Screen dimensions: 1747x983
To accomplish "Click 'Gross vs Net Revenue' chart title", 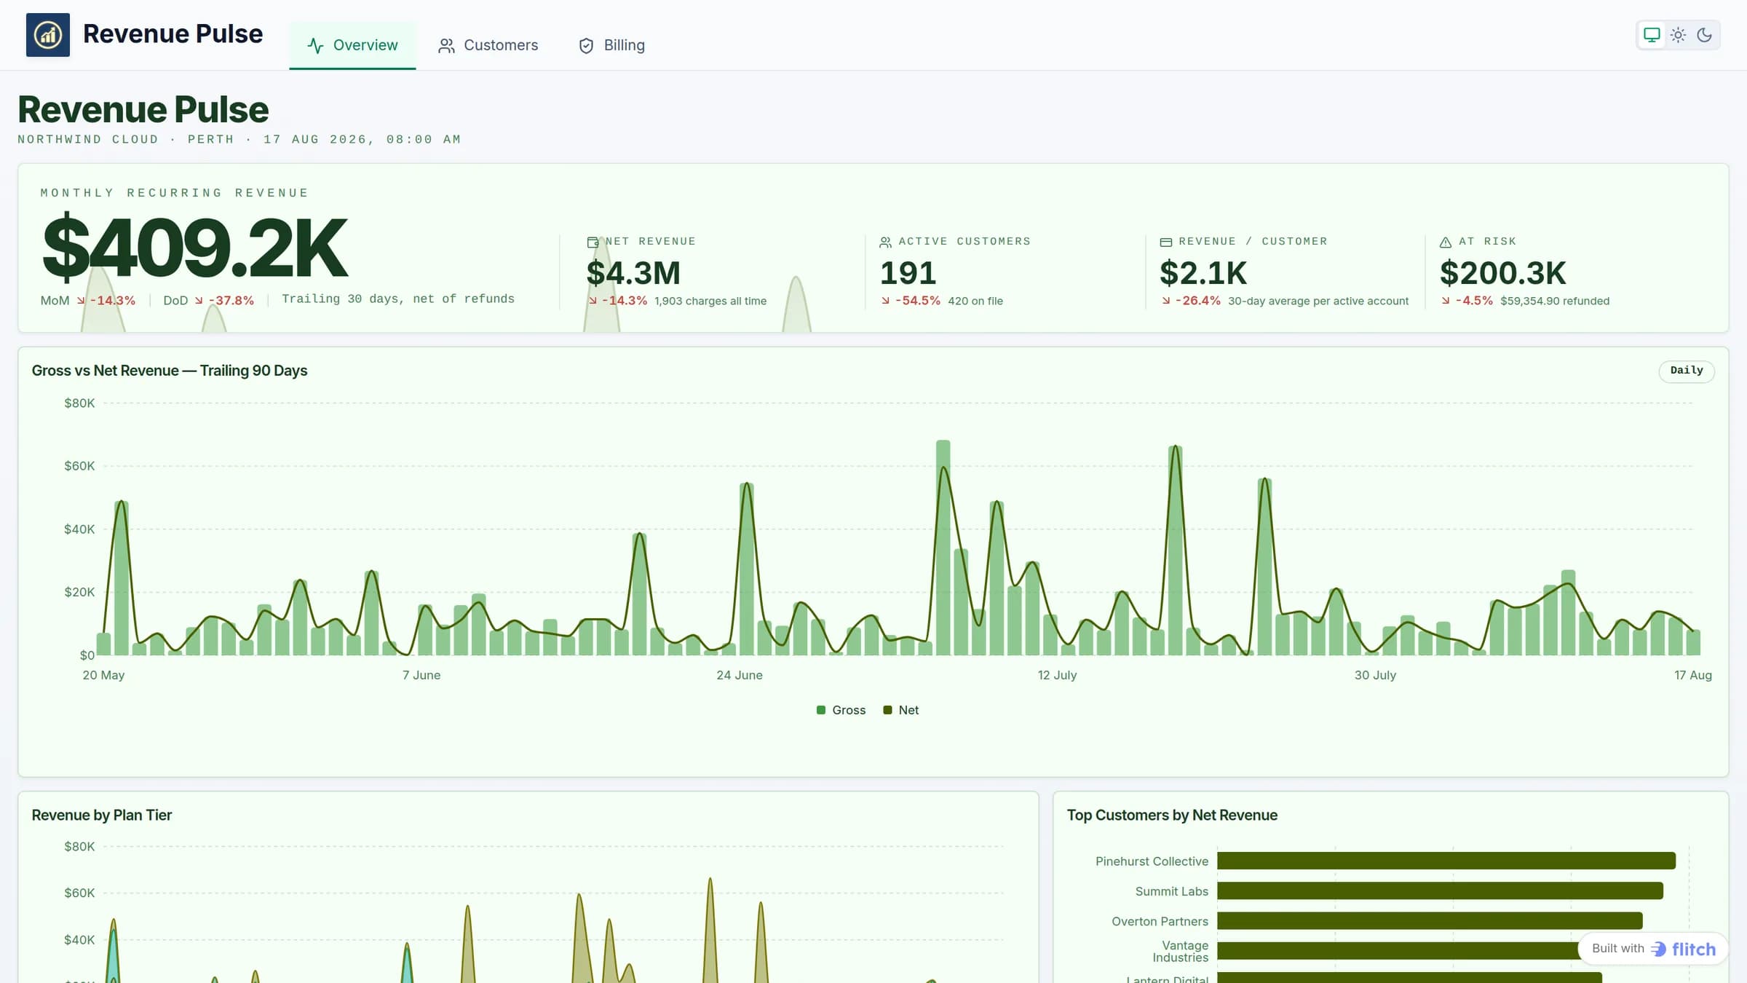I will (170, 371).
